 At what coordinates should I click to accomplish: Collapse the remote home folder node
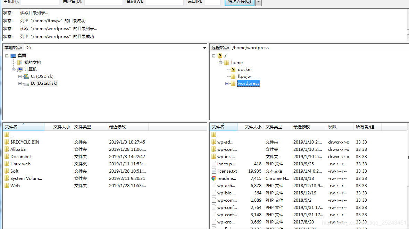tap(220, 63)
